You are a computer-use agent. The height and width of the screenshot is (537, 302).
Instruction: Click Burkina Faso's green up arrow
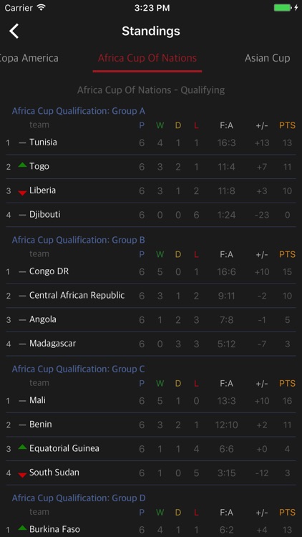[22, 528]
